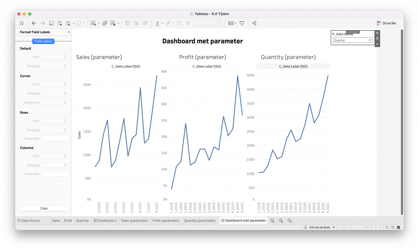The height and width of the screenshot is (250, 419).
Task: Open Presentation Mode from the toolbar
Action: (242, 23)
